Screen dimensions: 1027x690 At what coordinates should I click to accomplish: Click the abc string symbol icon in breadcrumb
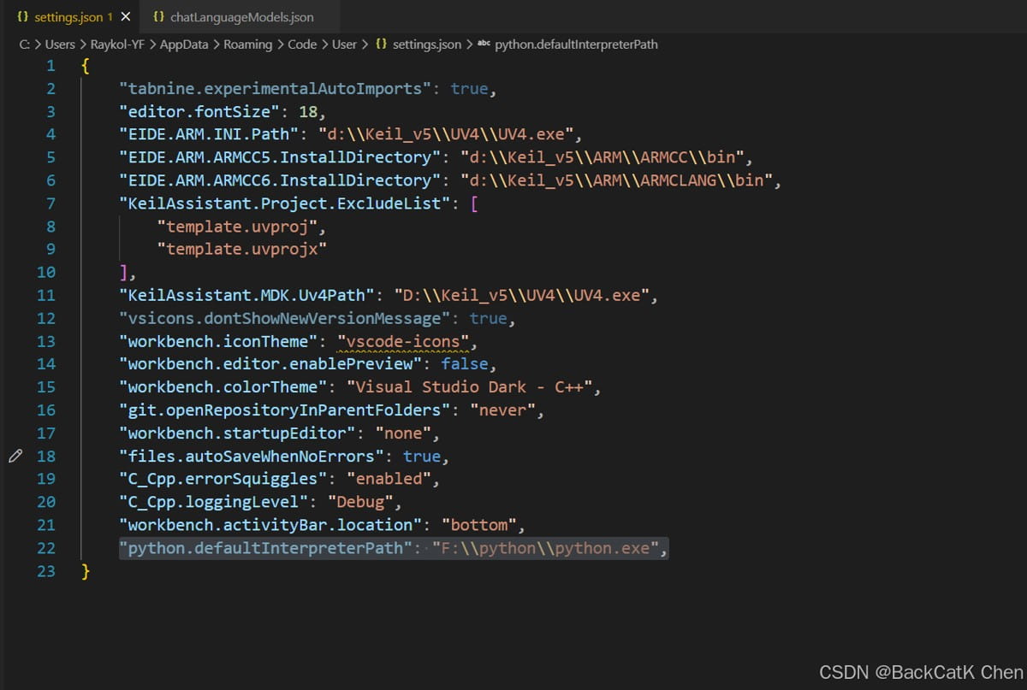[x=484, y=44]
